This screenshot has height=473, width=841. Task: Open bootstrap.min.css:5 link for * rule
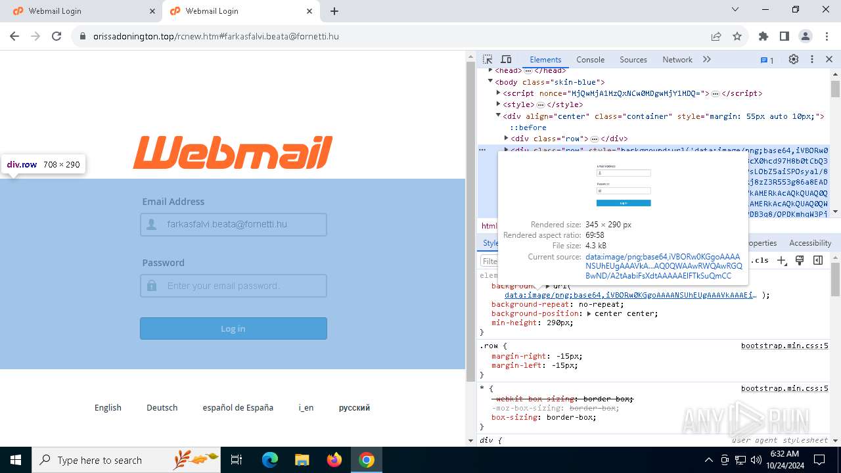tap(784, 388)
